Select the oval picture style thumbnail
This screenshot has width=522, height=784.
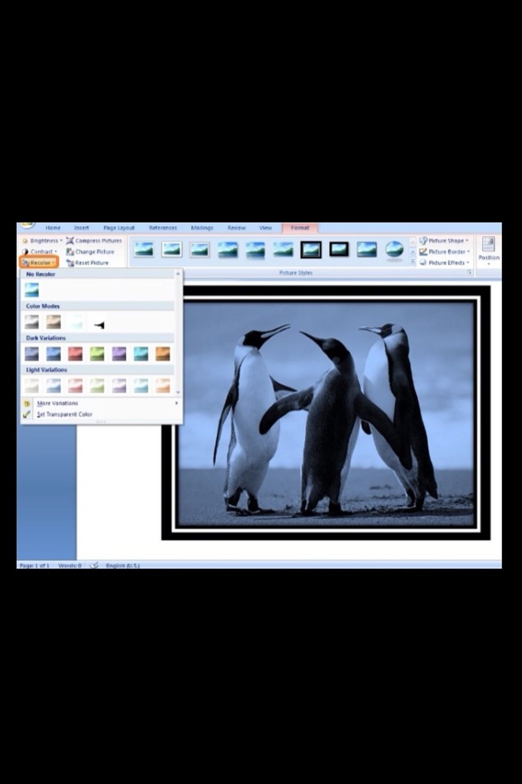click(x=394, y=249)
